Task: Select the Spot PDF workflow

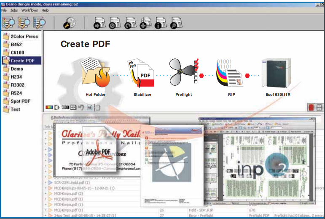Action: tap(17, 101)
